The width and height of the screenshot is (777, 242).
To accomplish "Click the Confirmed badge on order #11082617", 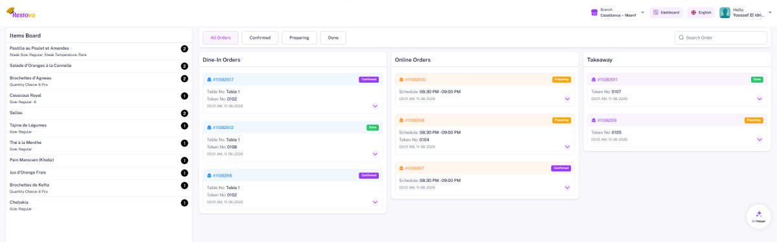I will (x=369, y=79).
